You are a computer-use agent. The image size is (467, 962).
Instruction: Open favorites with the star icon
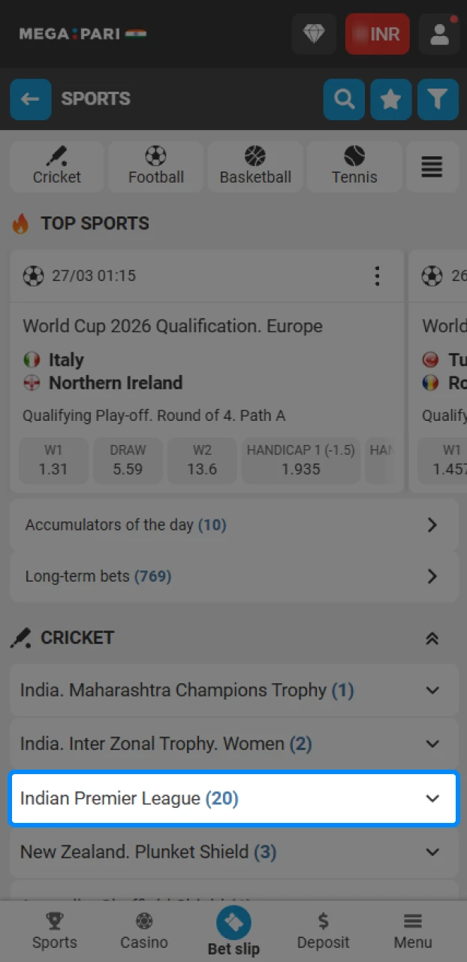[x=390, y=99]
